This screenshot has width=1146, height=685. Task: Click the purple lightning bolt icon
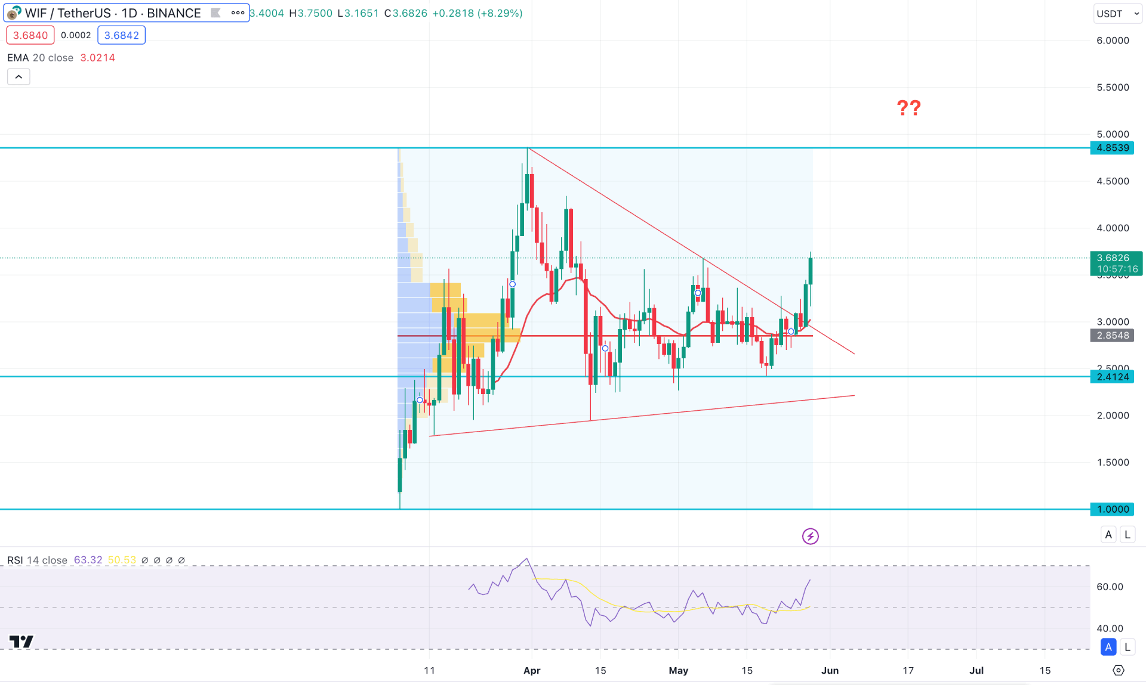pos(810,536)
